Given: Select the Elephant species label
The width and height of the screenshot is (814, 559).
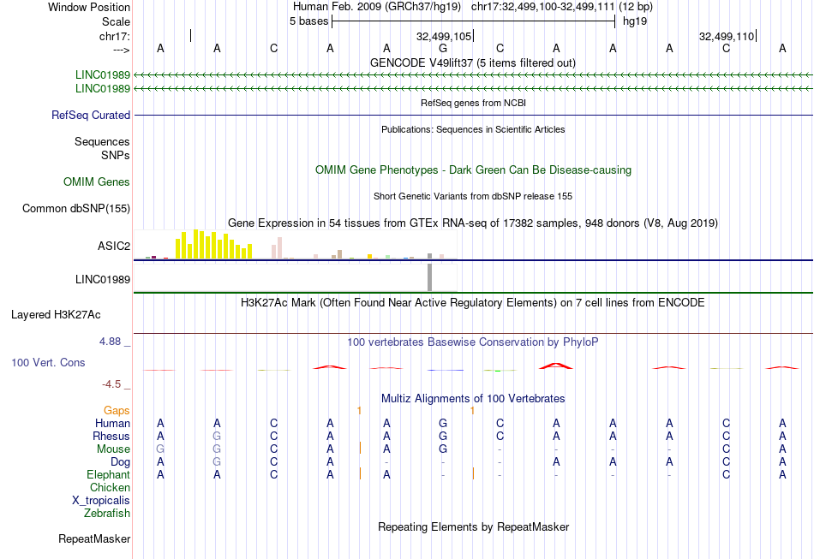Looking at the screenshot, I should tap(109, 474).
